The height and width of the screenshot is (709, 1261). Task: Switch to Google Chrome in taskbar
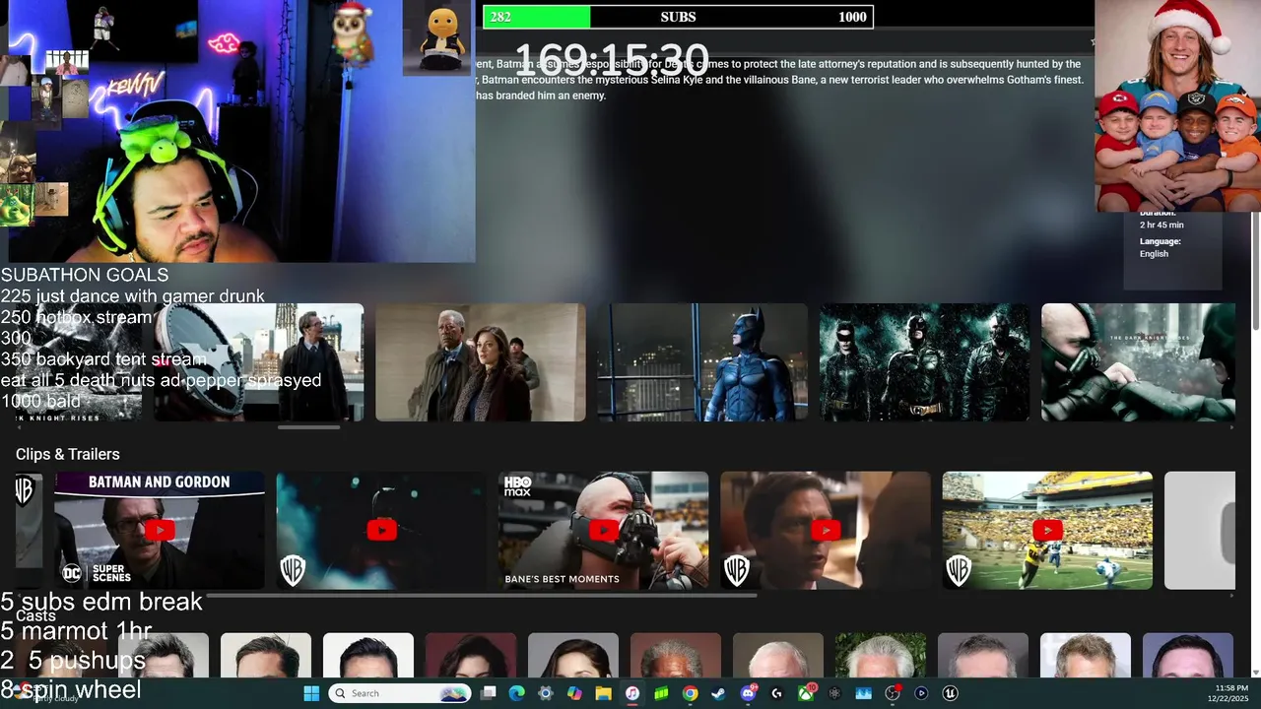tap(690, 693)
